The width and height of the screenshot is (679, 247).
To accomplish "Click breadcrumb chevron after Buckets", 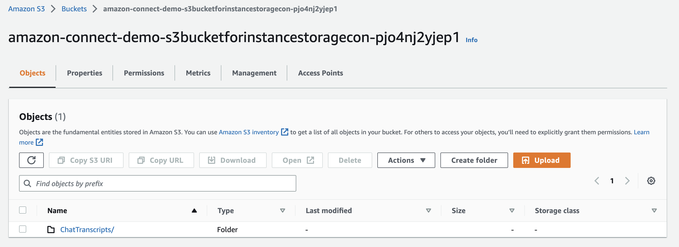I will coord(95,9).
